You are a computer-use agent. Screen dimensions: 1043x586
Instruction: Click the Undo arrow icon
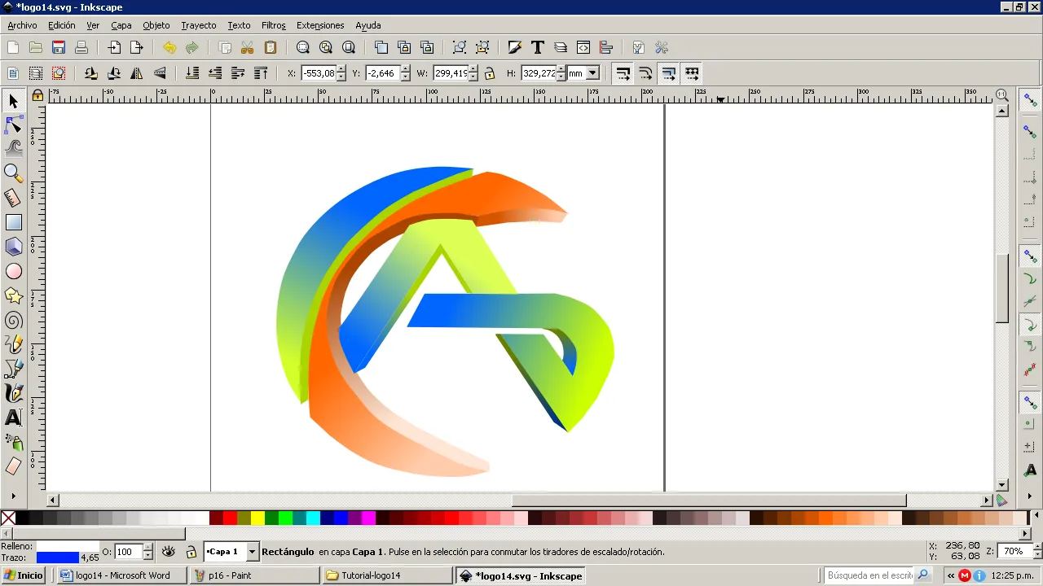[169, 48]
